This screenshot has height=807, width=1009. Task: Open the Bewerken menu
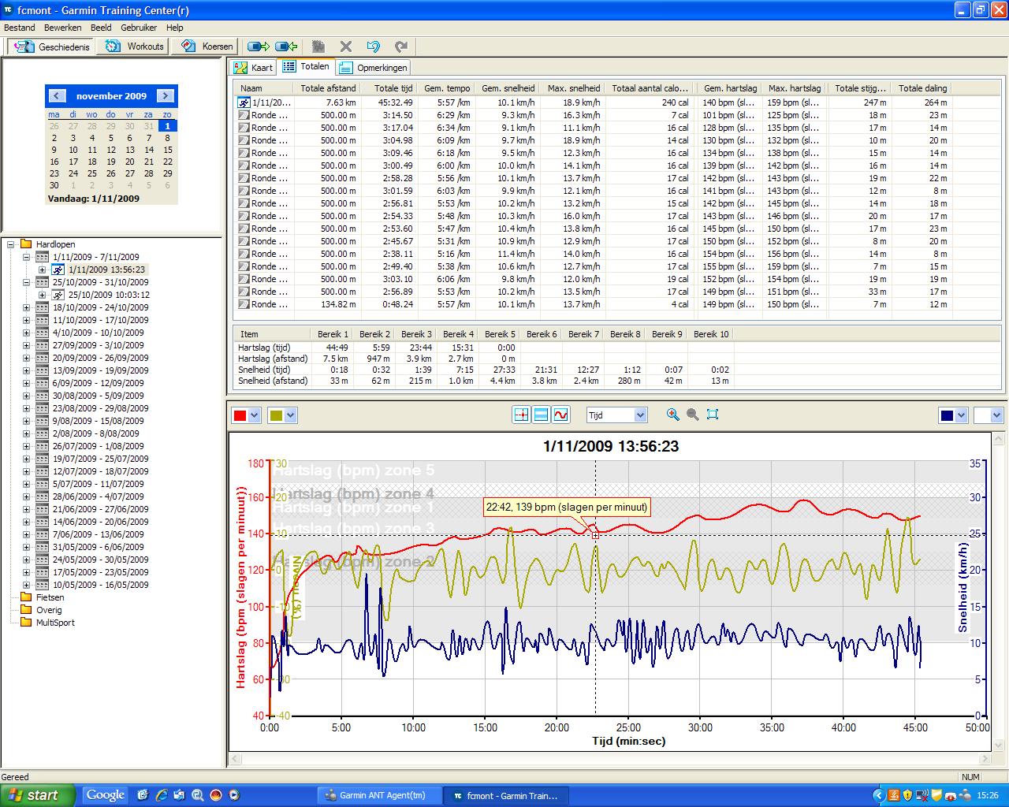63,28
